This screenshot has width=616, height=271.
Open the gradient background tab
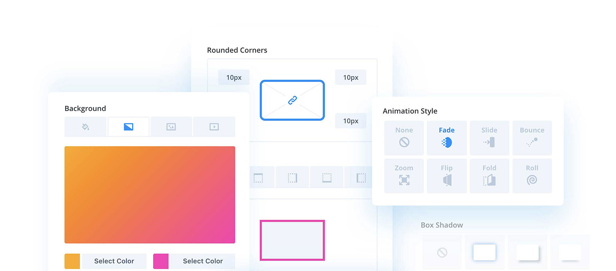tap(128, 127)
